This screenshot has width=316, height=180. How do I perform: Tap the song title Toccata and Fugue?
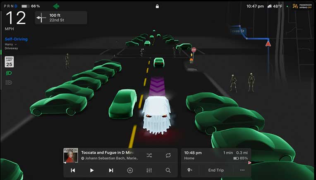108,153
